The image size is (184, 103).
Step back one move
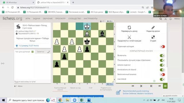pos(141,86)
